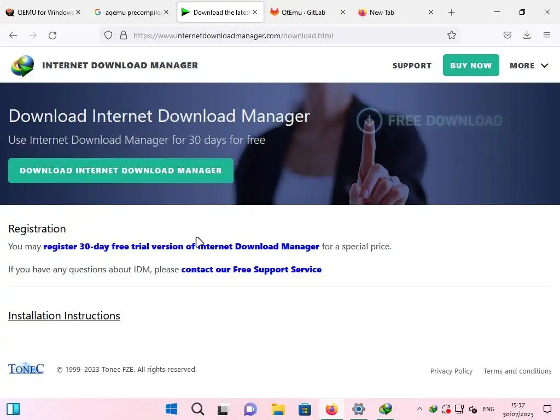Save page to Pocket
The image size is (560, 420).
507,36
